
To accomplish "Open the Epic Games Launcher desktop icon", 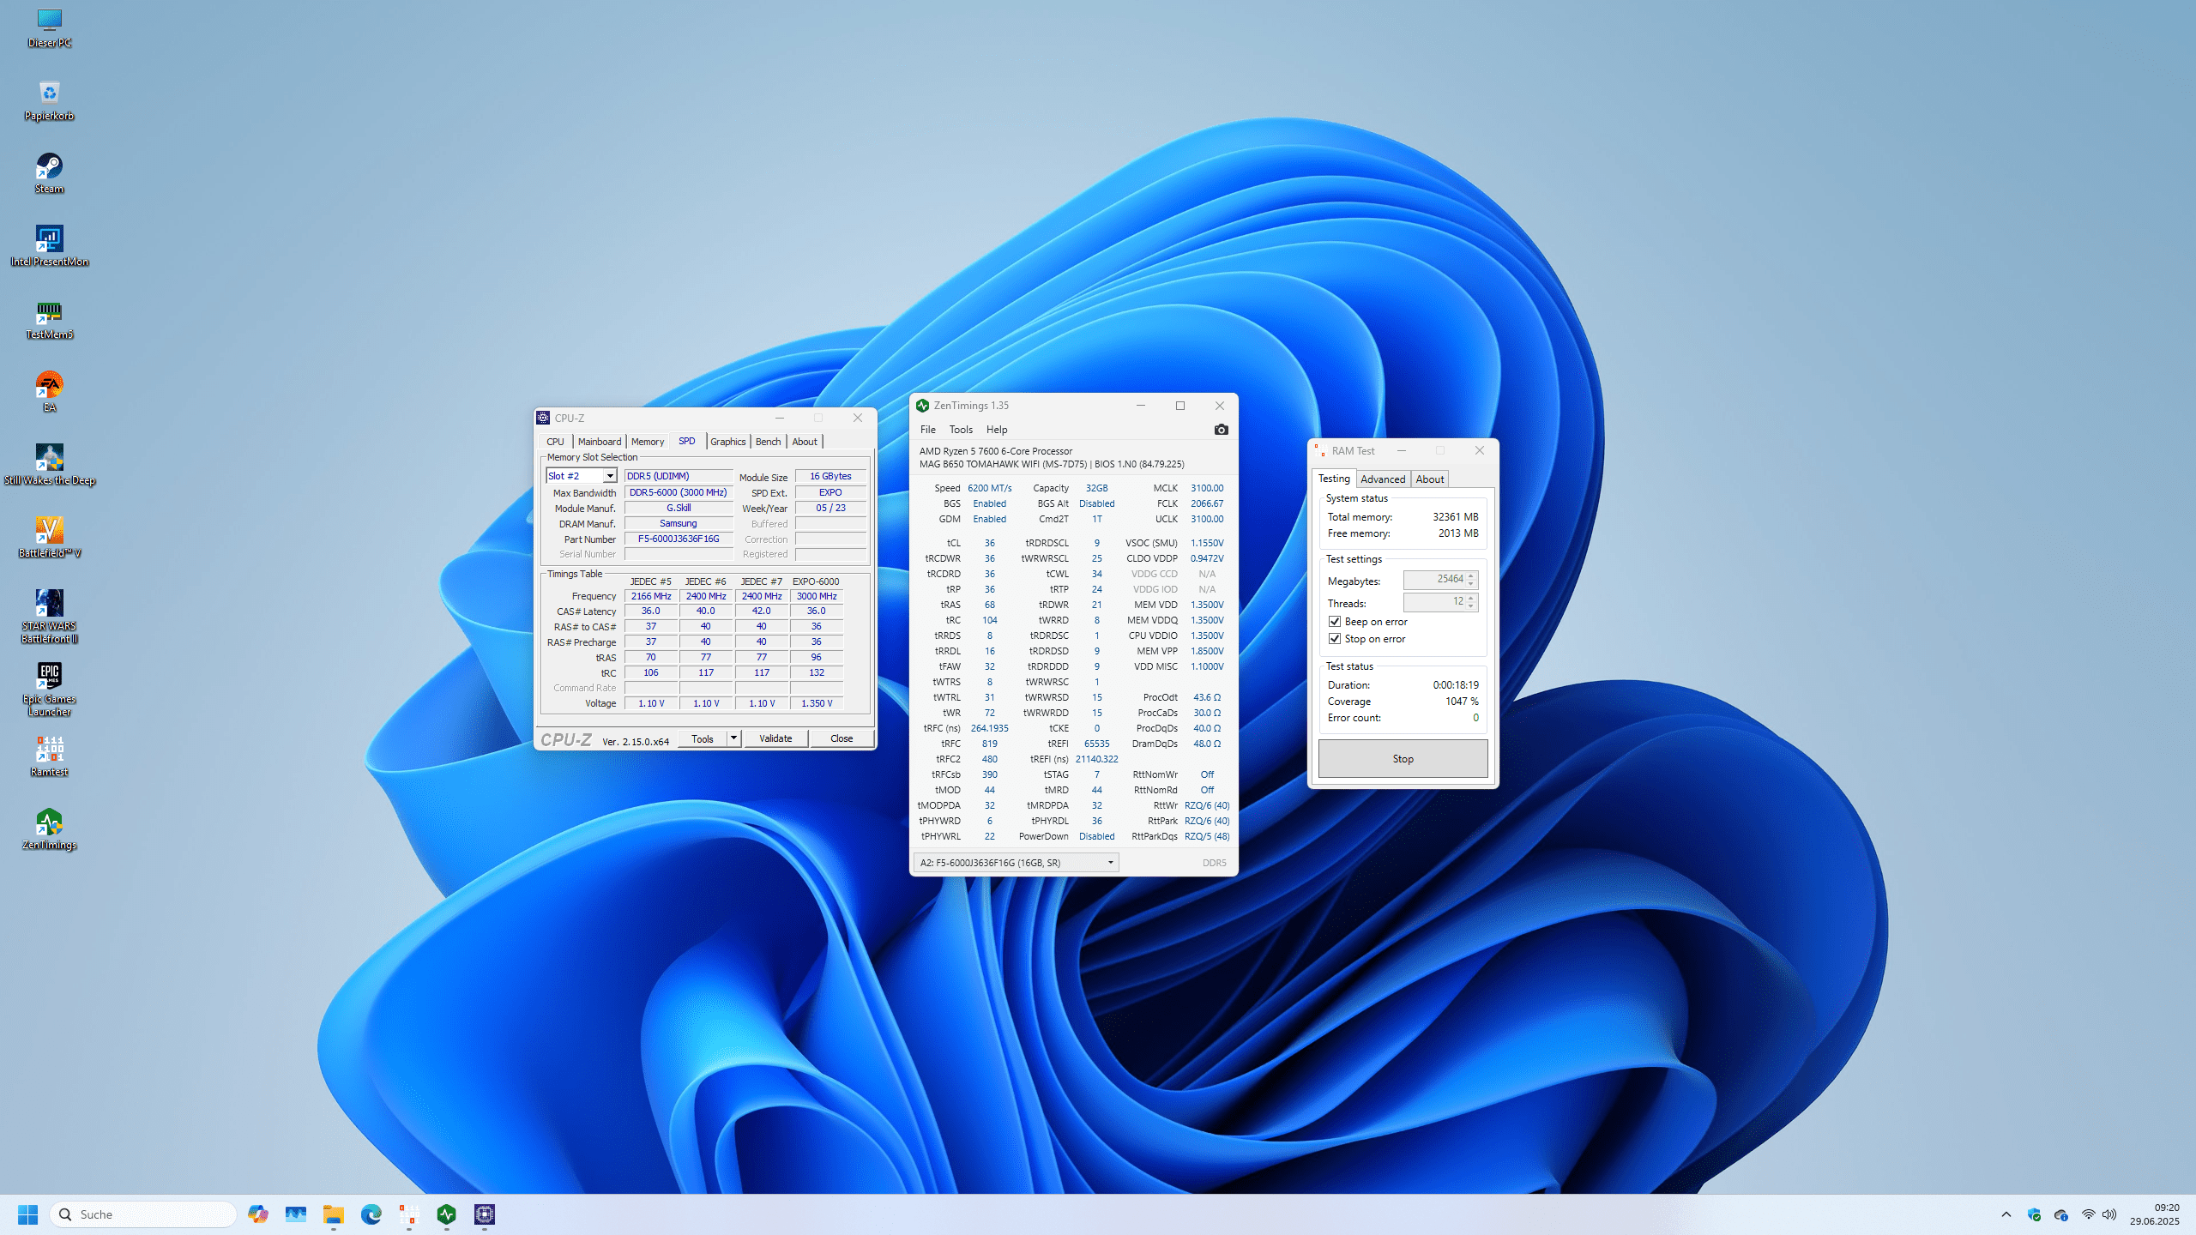I will pyautogui.click(x=49, y=677).
